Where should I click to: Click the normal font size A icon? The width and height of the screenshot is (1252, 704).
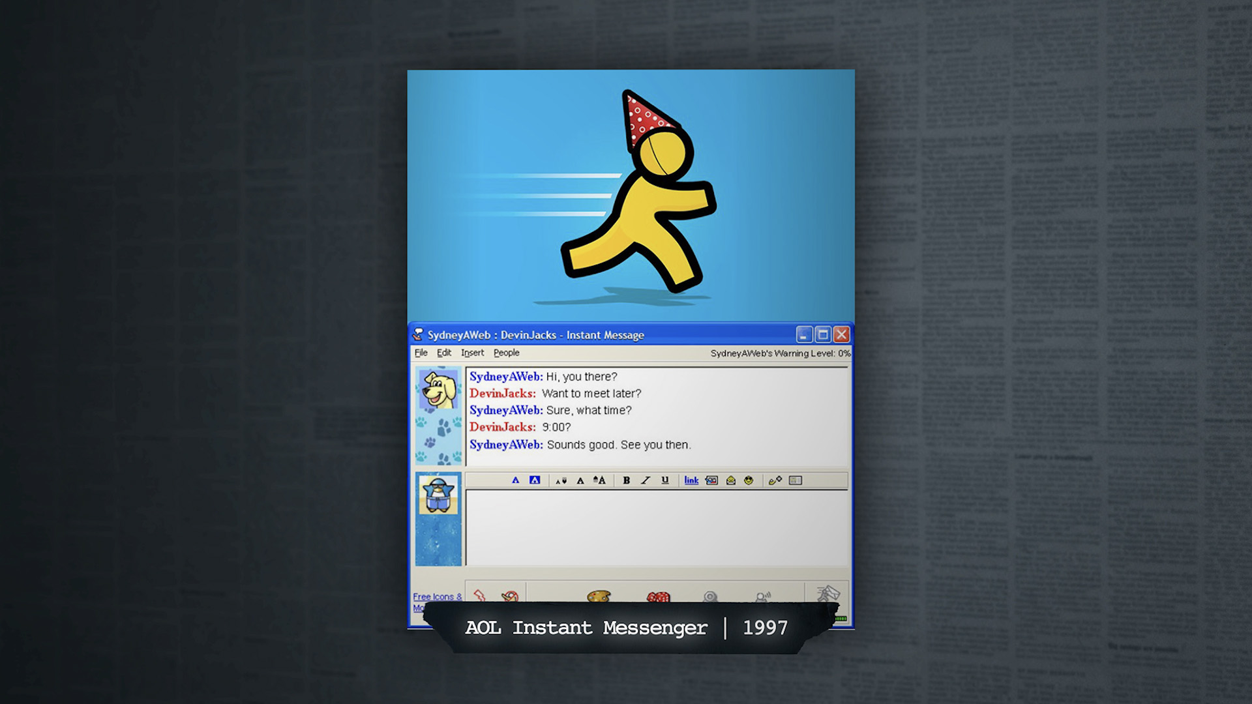580,480
